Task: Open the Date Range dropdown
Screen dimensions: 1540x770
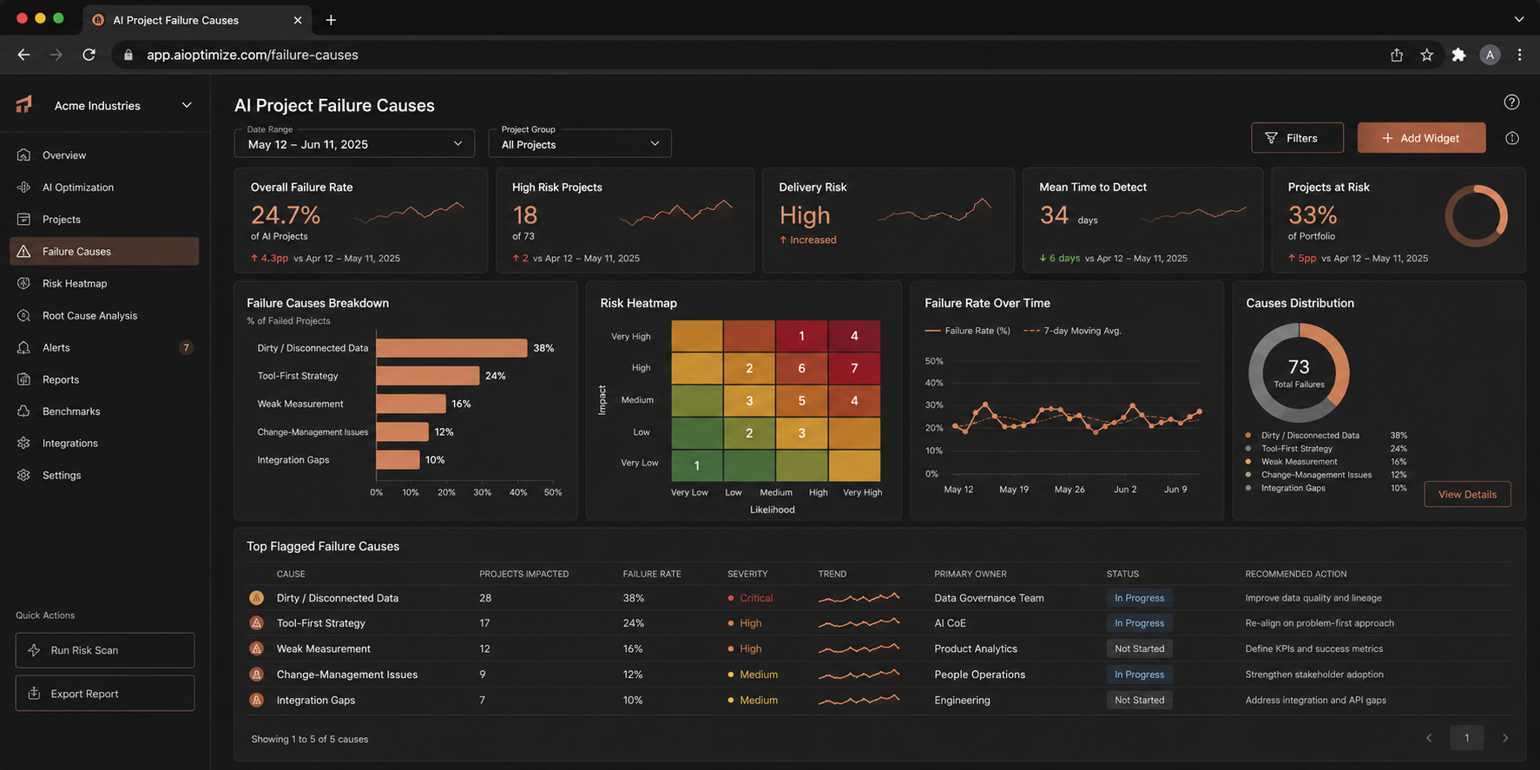Action: point(354,143)
